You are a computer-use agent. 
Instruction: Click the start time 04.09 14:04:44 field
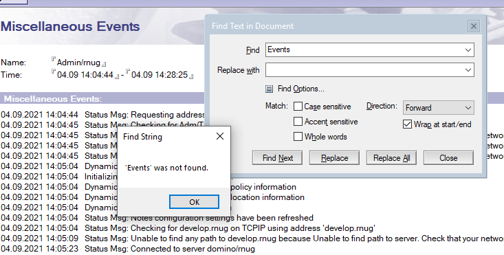(85, 75)
